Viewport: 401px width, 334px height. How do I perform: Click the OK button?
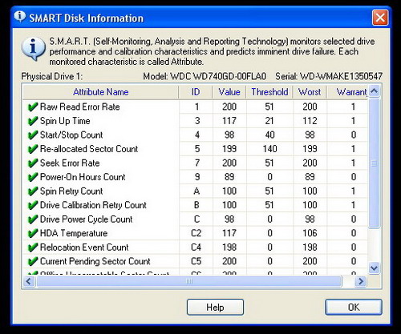(x=354, y=307)
